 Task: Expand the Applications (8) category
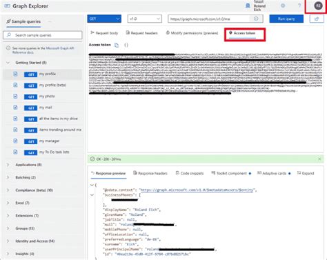(x=8, y=165)
